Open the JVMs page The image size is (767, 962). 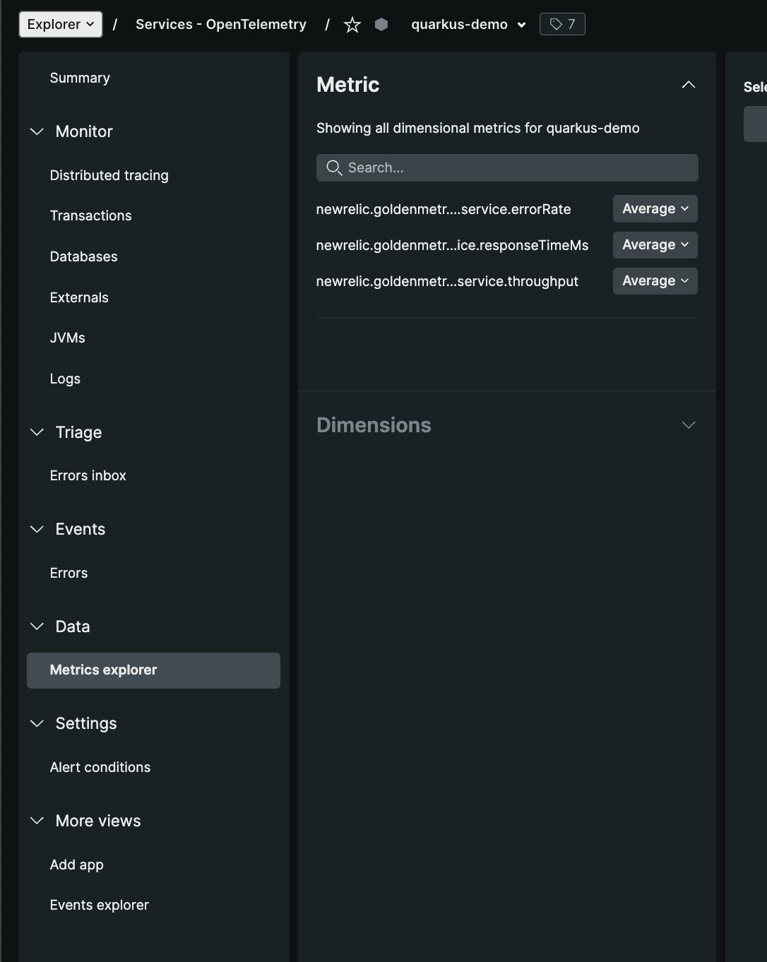pos(68,338)
